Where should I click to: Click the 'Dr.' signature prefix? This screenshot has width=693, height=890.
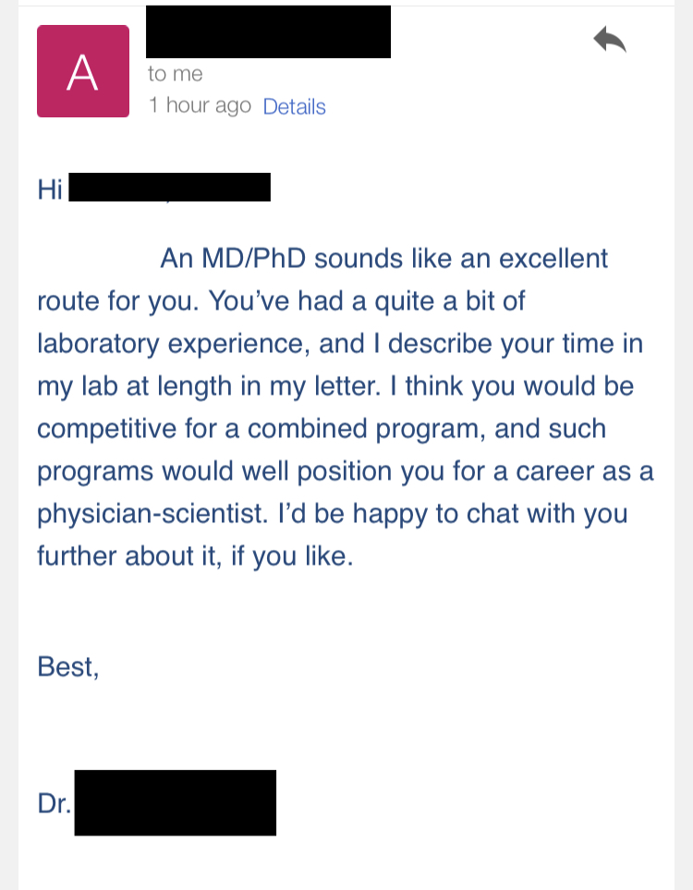coord(55,804)
